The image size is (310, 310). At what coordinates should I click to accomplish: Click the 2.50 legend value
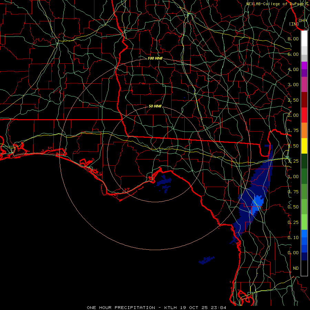tap(293, 100)
